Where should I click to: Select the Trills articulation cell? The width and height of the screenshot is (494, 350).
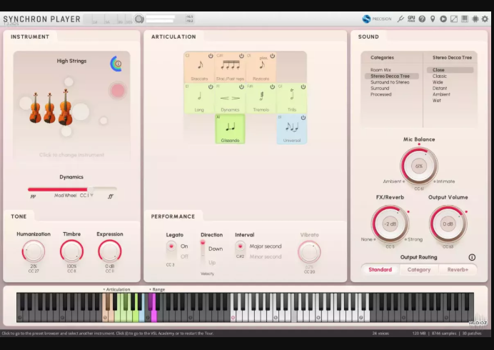[292, 98]
